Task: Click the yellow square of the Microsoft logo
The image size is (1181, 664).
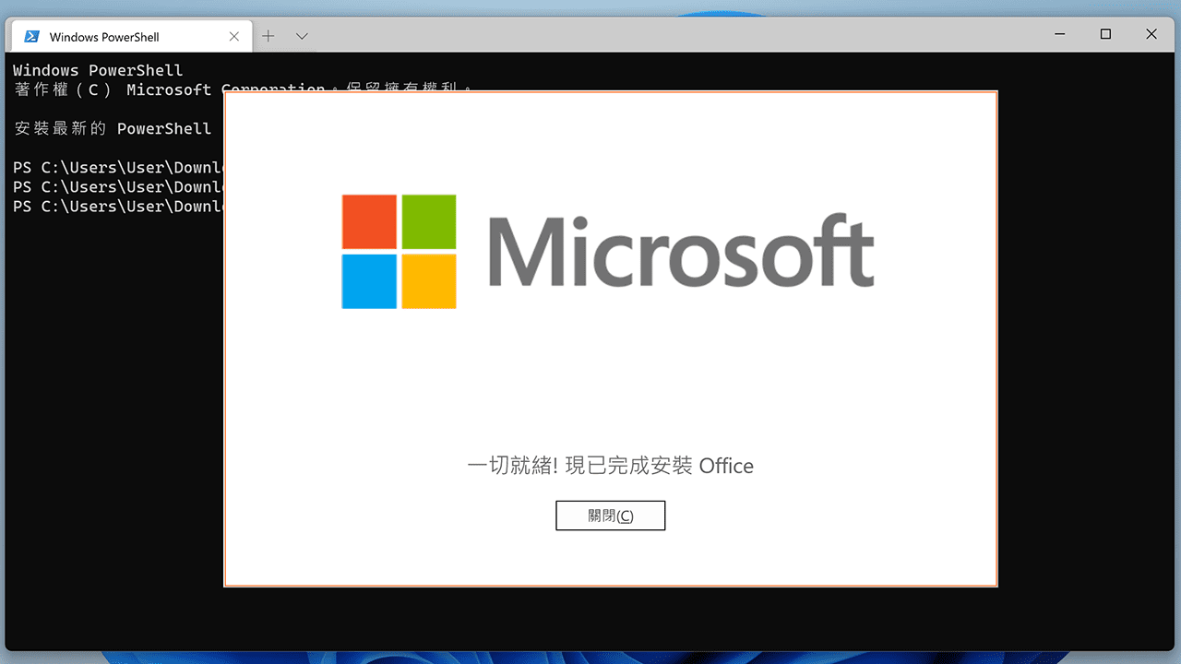Action: (428, 281)
